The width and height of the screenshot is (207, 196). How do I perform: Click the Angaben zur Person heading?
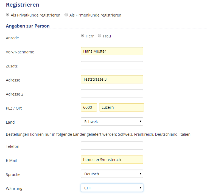(x=28, y=26)
